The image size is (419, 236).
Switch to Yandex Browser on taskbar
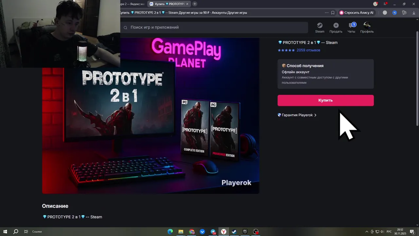(x=224, y=232)
